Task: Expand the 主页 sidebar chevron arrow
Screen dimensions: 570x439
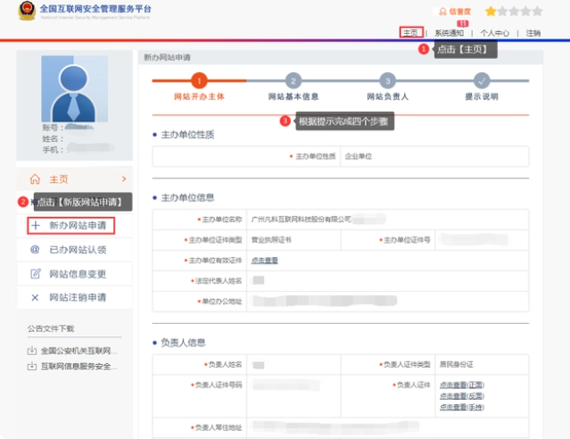Action: pos(123,179)
